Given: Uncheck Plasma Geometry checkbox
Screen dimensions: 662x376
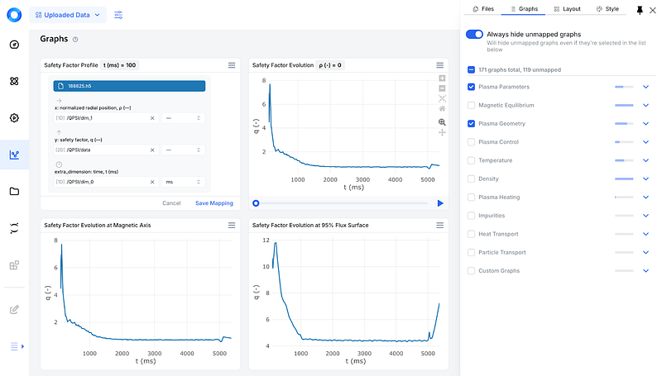Looking at the screenshot, I should click(x=471, y=123).
